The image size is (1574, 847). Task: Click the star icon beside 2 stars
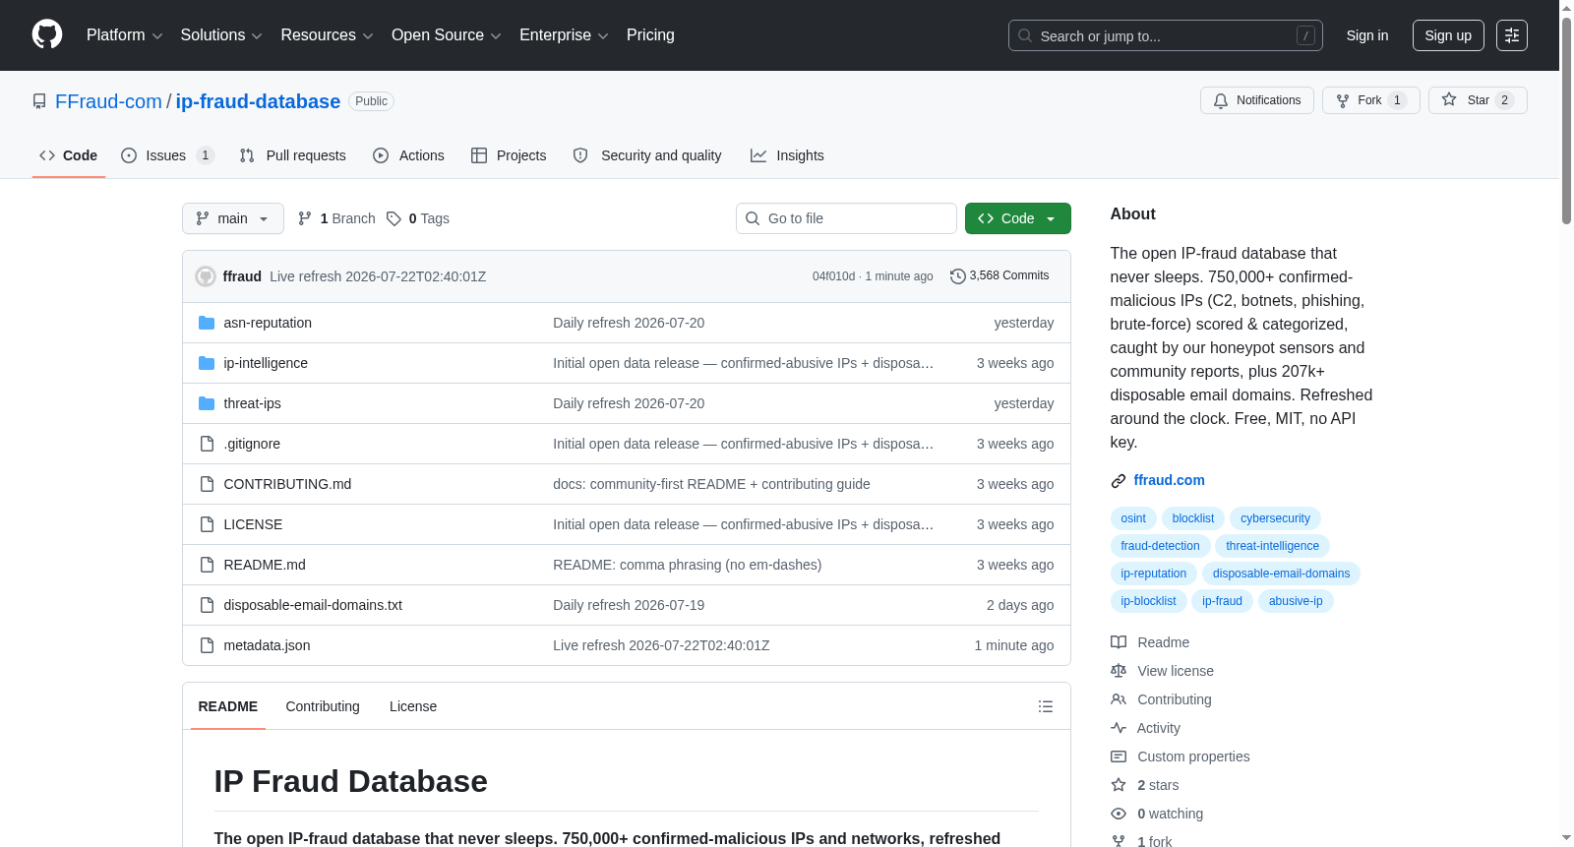tap(1119, 785)
